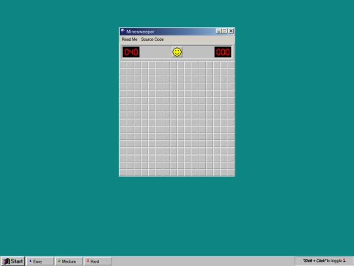Select Hard difficulty on the taskbar

click(x=98, y=261)
